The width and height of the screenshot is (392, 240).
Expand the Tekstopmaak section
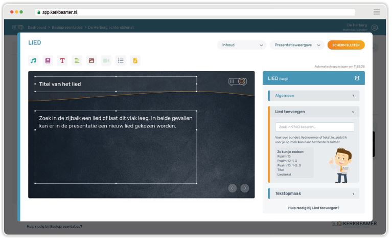click(314, 193)
